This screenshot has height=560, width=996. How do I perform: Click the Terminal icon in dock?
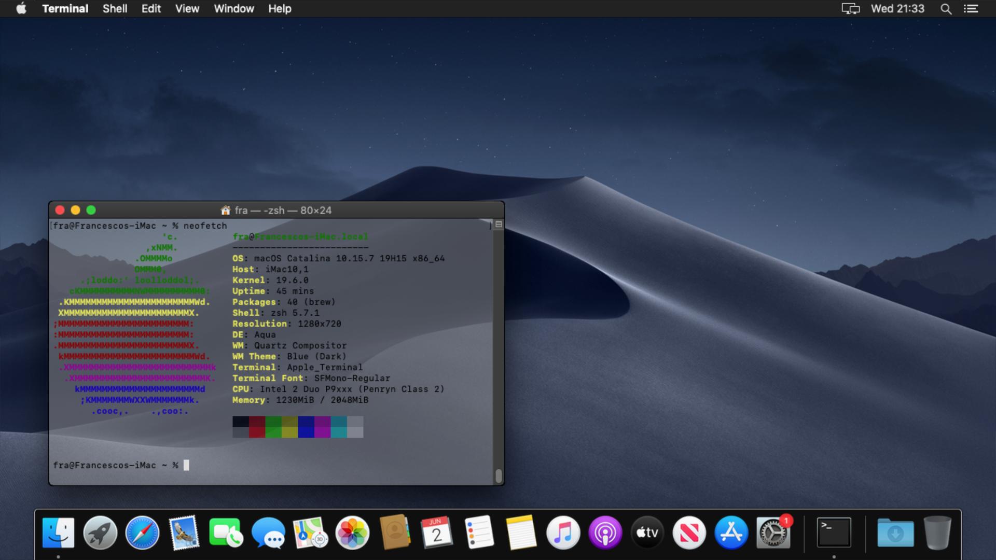[x=834, y=533]
